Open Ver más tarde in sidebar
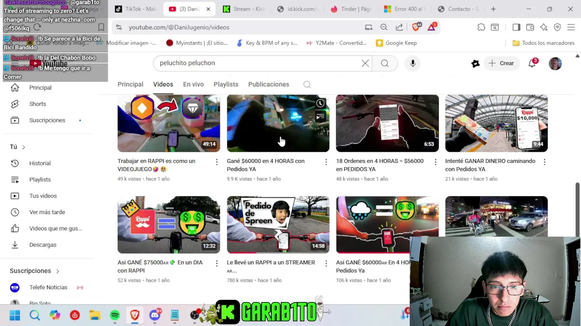This screenshot has height=326, width=581. pos(47,212)
